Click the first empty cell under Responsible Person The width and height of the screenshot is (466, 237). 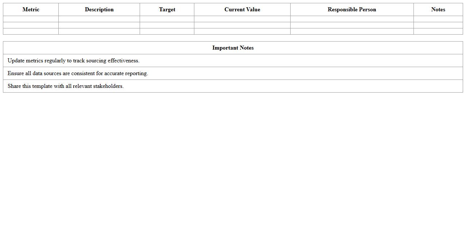352,19
